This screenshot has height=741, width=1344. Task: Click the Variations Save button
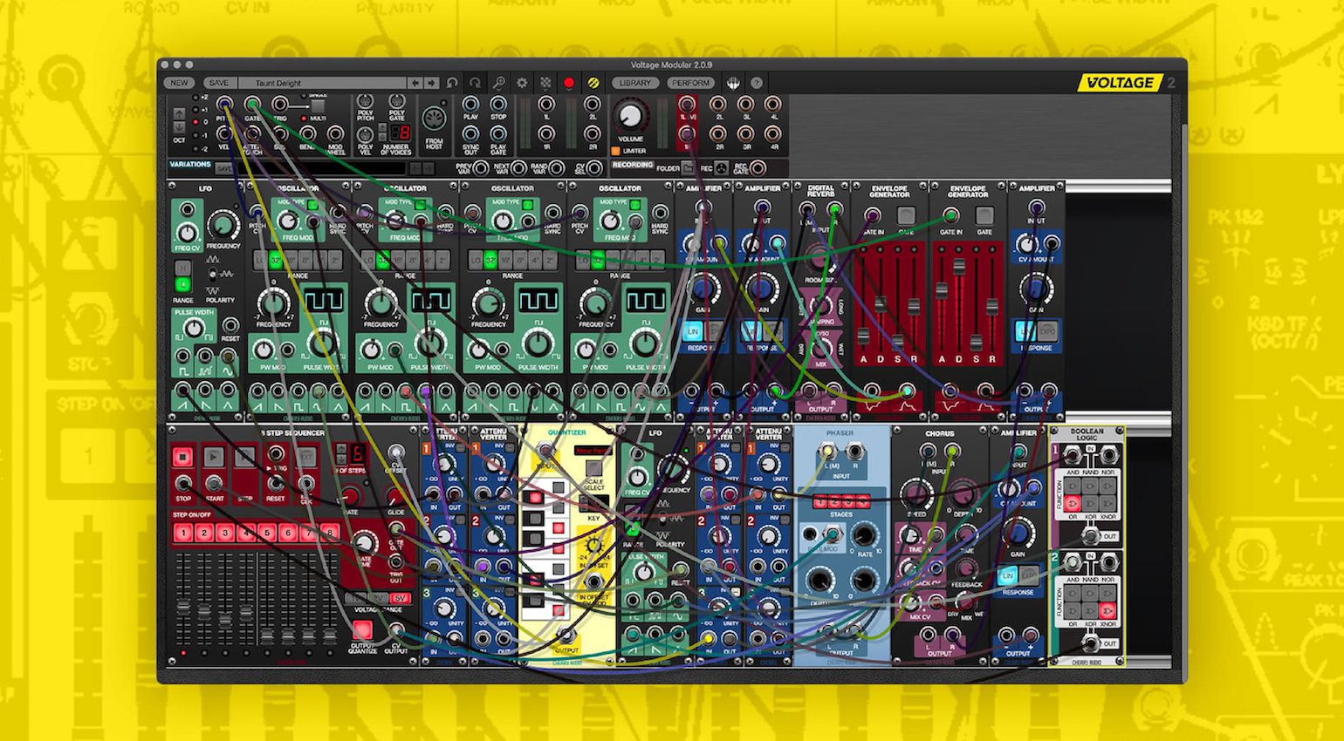(x=223, y=168)
